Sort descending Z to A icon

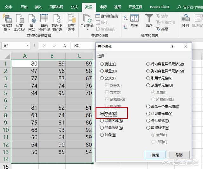[126, 27]
